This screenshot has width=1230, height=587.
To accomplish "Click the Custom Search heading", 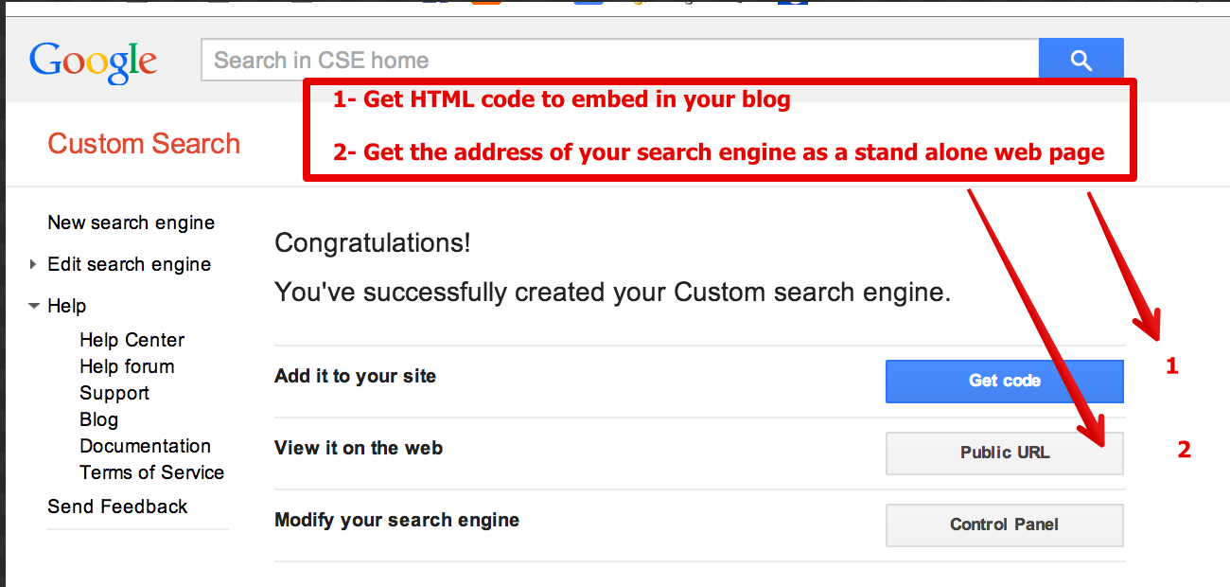I will 143,144.
